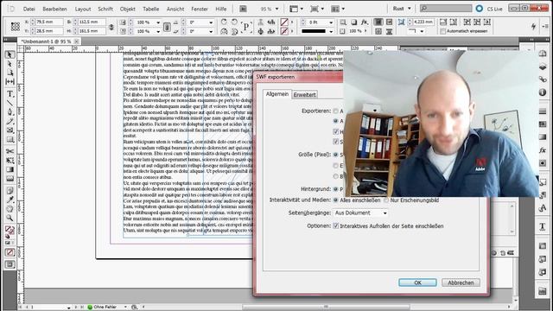This screenshot has width=553, height=311.
Task: Select the Pen tool
Action: [10, 112]
